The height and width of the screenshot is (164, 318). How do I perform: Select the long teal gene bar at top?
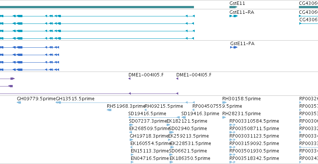tap(97, 7)
